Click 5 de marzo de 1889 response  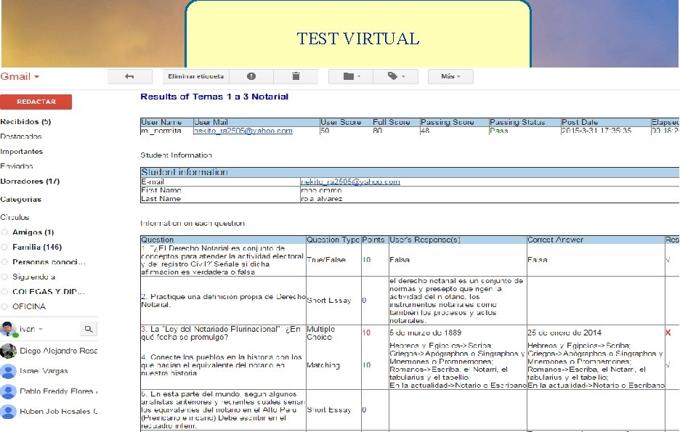click(426, 333)
